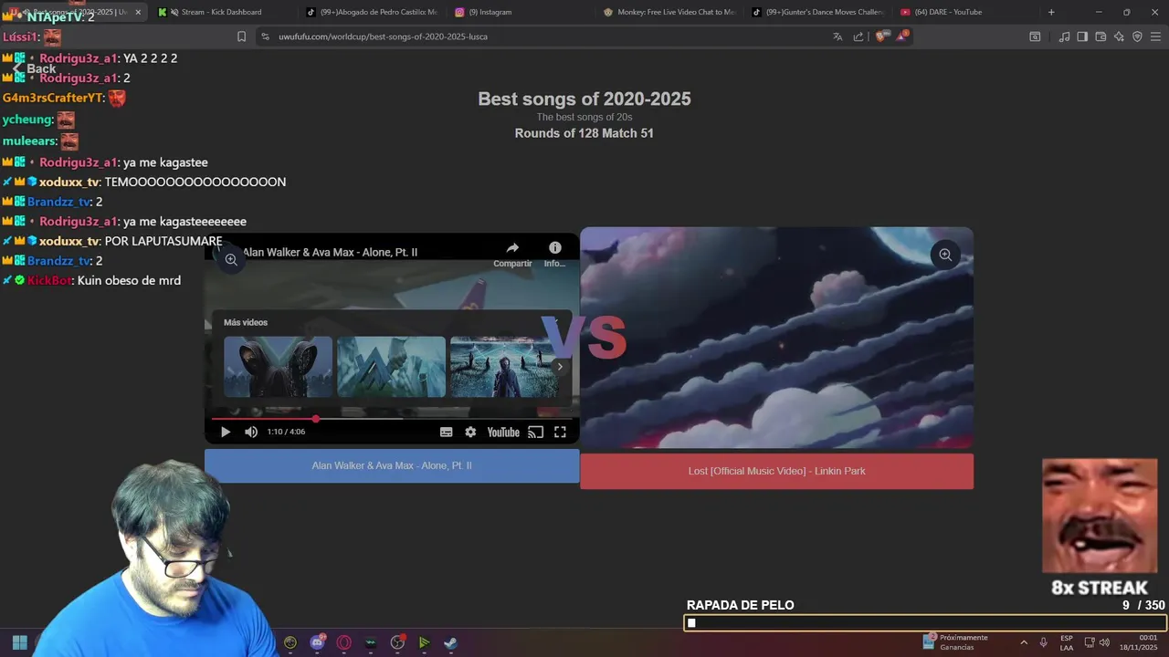The height and width of the screenshot is (657, 1169).
Task: Select the Lost cloud artwork image
Action: (x=776, y=338)
